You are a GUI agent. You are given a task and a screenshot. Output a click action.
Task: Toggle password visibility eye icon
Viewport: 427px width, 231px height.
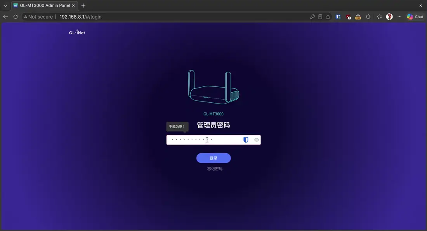(256, 140)
